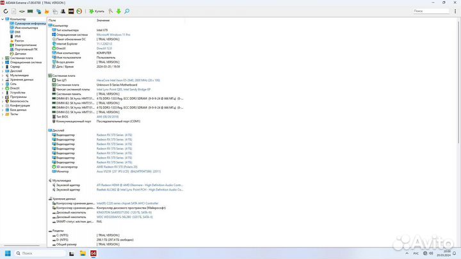The height and width of the screenshot is (259, 461).
Task: Show hidden tray icons chevron
Action: pos(407,253)
